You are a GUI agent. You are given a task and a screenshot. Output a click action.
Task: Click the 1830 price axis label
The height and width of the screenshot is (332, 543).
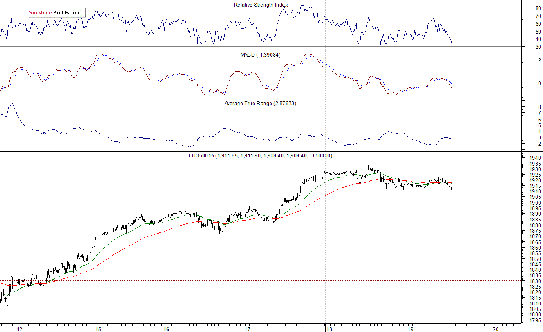(535, 281)
